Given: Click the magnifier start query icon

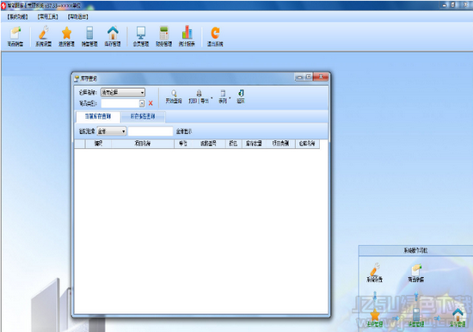Looking at the screenshot, I should (x=174, y=93).
